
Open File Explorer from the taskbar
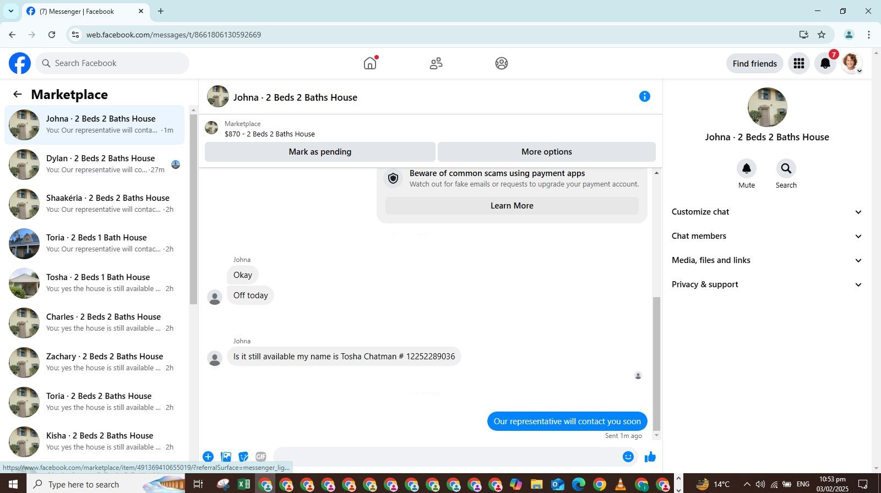536,484
